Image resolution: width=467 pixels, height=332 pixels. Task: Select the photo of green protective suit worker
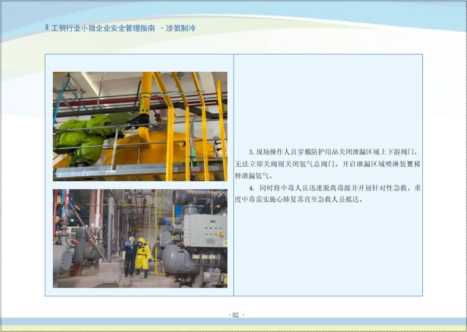pyautogui.click(x=140, y=126)
